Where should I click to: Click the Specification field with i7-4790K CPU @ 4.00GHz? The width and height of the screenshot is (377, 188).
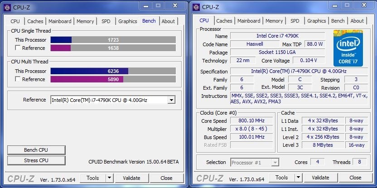point(299,71)
